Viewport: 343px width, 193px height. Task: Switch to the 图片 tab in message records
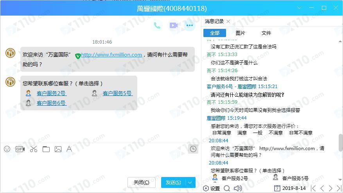pyautogui.click(x=241, y=33)
